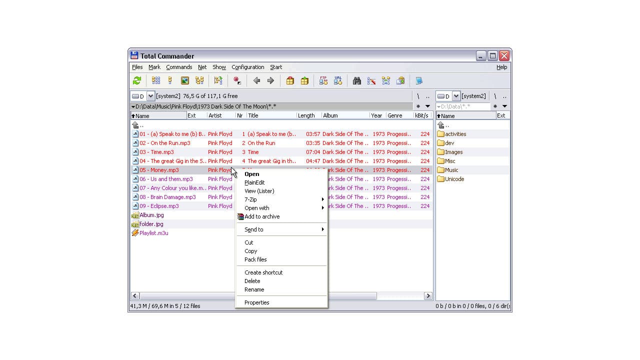The width and height of the screenshot is (640, 360).
Task: Choose Properties from the context menu
Action: (x=256, y=302)
